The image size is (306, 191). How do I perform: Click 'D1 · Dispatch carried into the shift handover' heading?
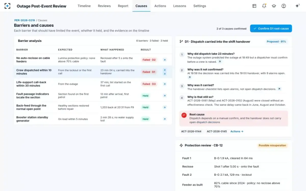click(217, 42)
